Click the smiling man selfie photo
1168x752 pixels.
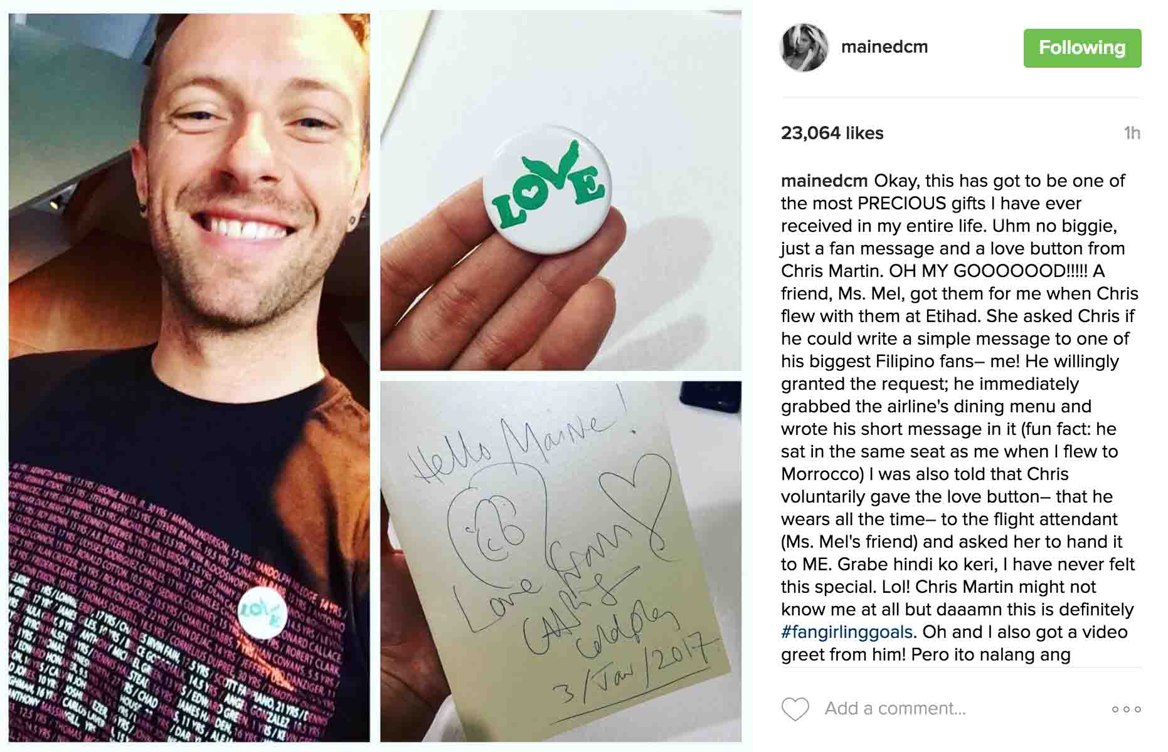point(189,378)
